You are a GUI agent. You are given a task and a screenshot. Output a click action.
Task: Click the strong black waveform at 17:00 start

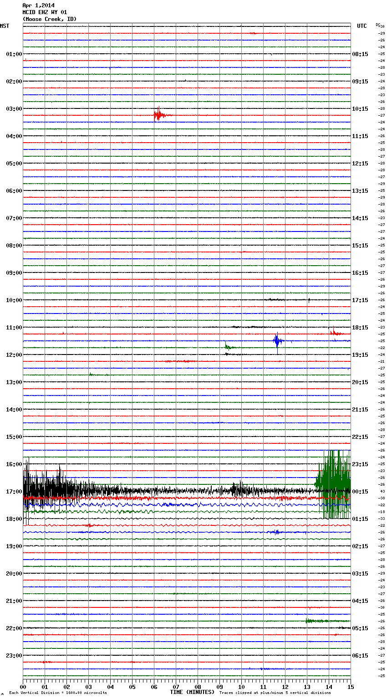[x=41, y=490]
